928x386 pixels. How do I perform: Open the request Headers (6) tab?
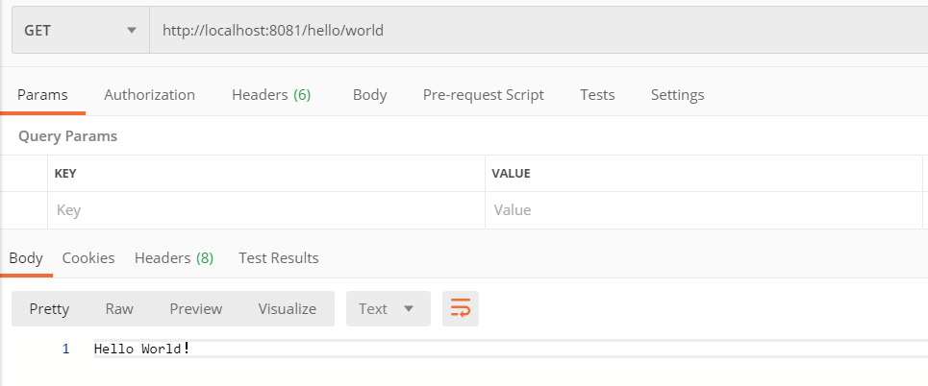pos(271,94)
